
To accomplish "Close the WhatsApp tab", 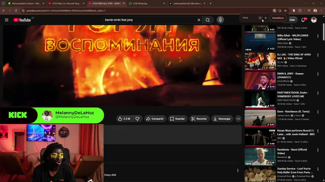I will [164, 4].
